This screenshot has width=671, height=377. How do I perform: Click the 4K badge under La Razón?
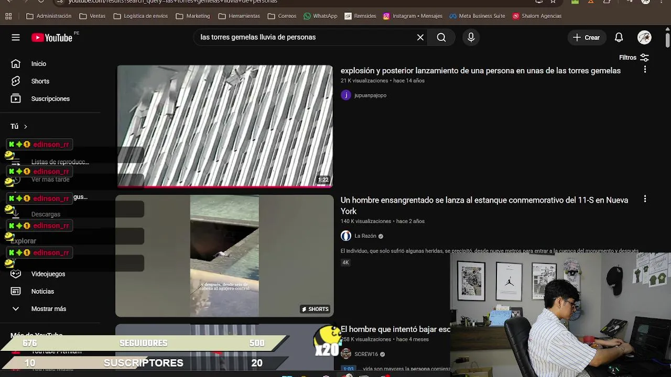pyautogui.click(x=345, y=263)
